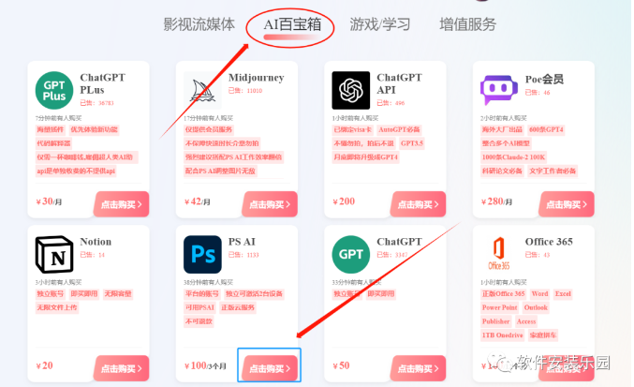Click the 无限文件上传 tag
The image size is (634, 387).
pyautogui.click(x=57, y=307)
